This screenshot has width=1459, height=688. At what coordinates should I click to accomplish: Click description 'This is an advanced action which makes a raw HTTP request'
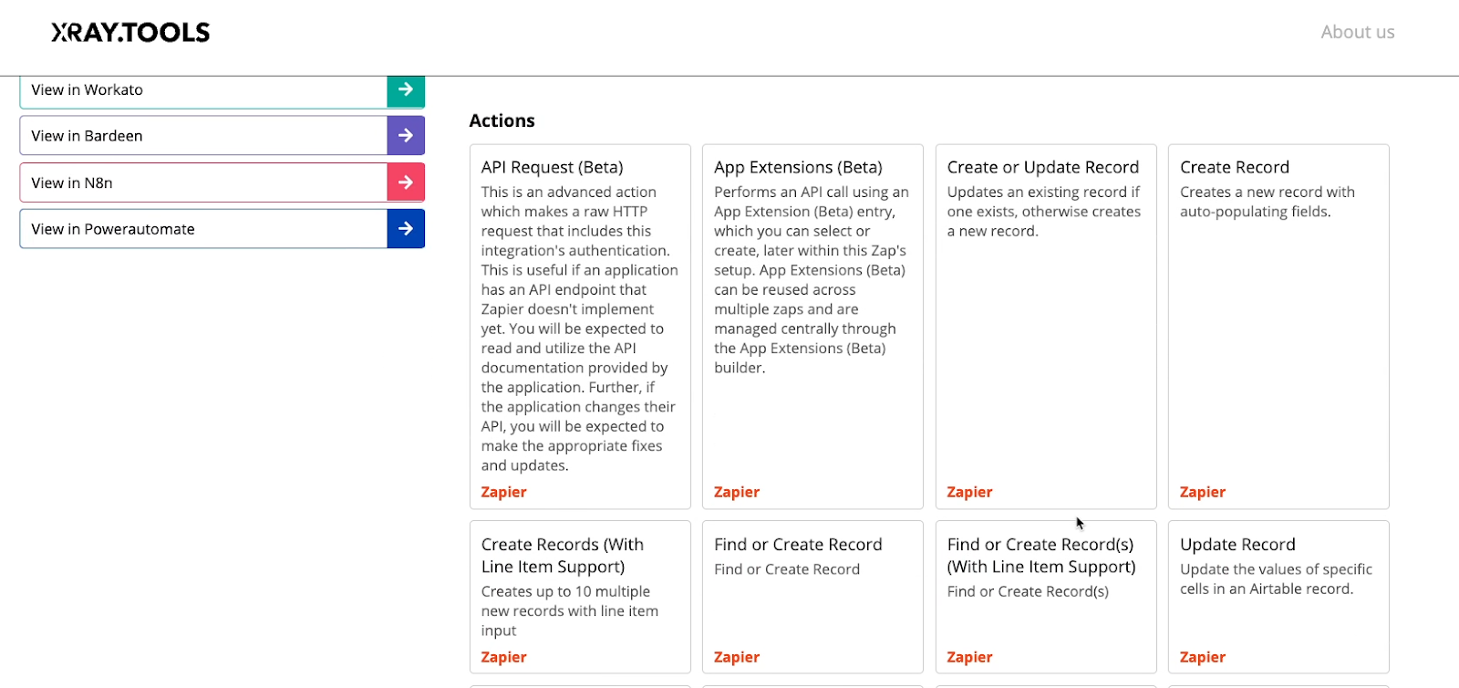coord(580,328)
